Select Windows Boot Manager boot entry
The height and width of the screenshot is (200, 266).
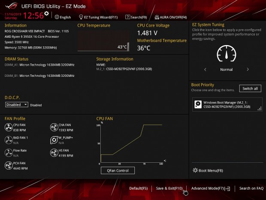tap(227, 104)
